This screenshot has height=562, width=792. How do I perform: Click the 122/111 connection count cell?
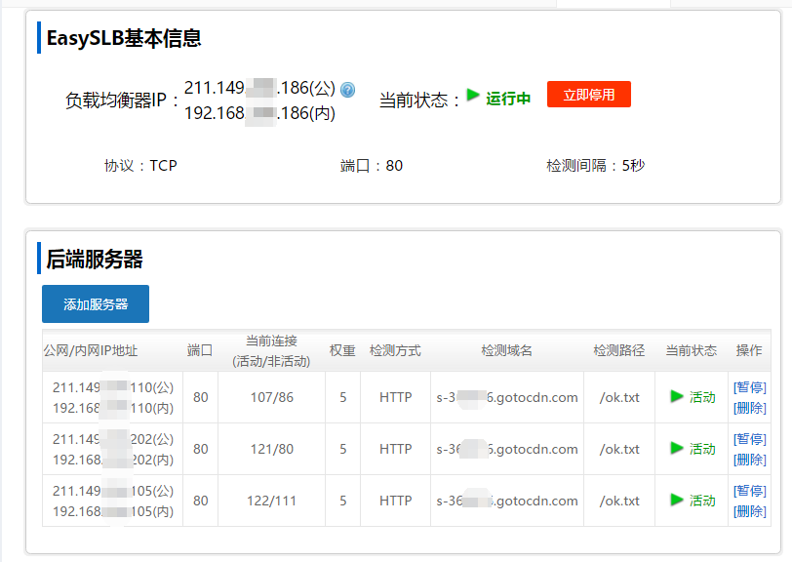271,501
